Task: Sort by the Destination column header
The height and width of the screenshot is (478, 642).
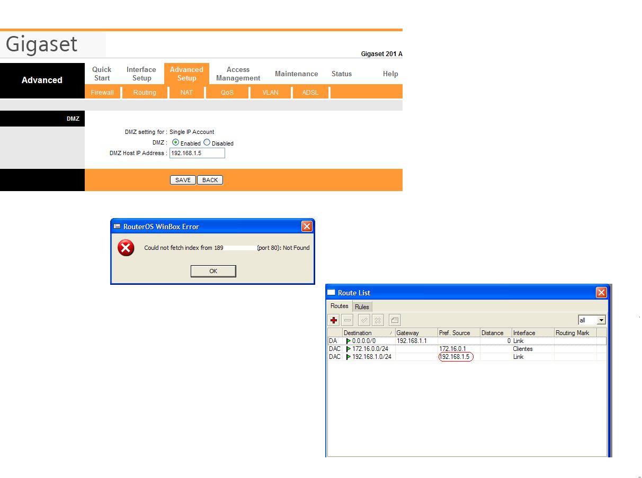Action: tap(368, 333)
